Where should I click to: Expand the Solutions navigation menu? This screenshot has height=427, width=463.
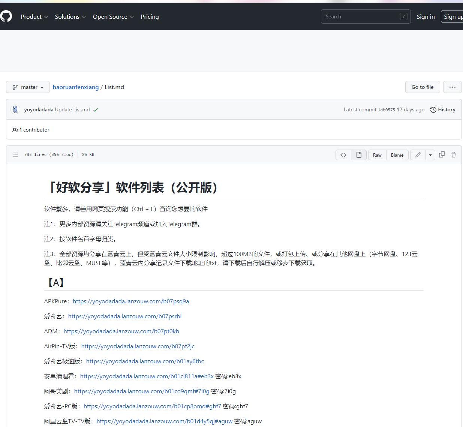(70, 16)
